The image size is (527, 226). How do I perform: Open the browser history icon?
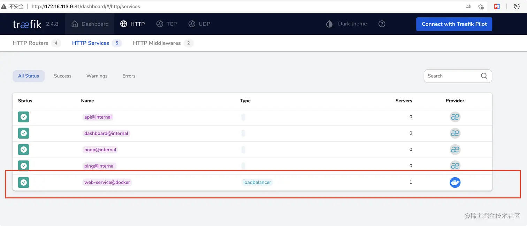tap(517, 7)
